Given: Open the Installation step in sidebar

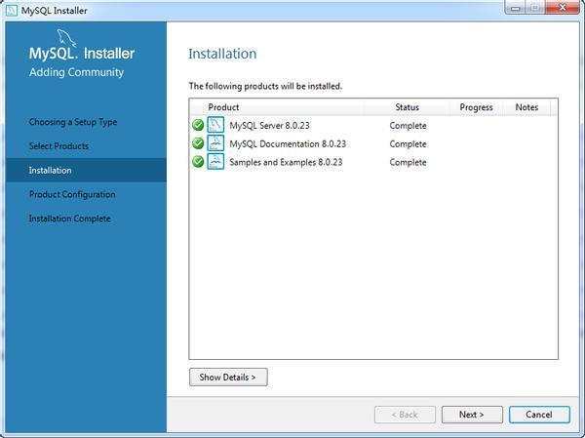Looking at the screenshot, I should click(x=86, y=171).
